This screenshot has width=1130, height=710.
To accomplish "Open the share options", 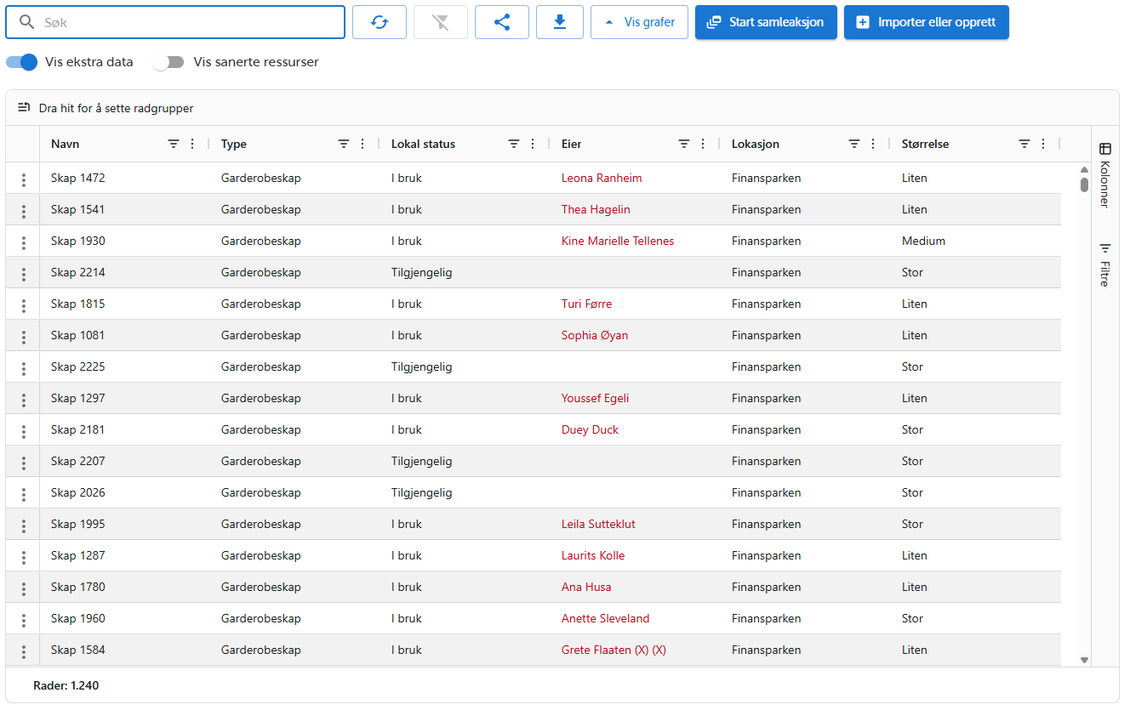I will tap(501, 21).
